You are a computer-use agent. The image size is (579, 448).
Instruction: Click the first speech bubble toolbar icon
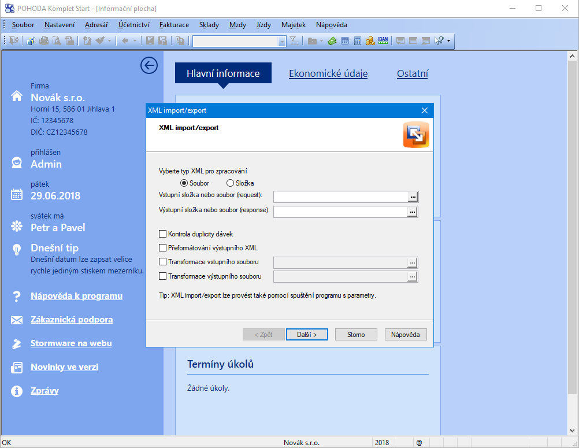tap(400, 40)
